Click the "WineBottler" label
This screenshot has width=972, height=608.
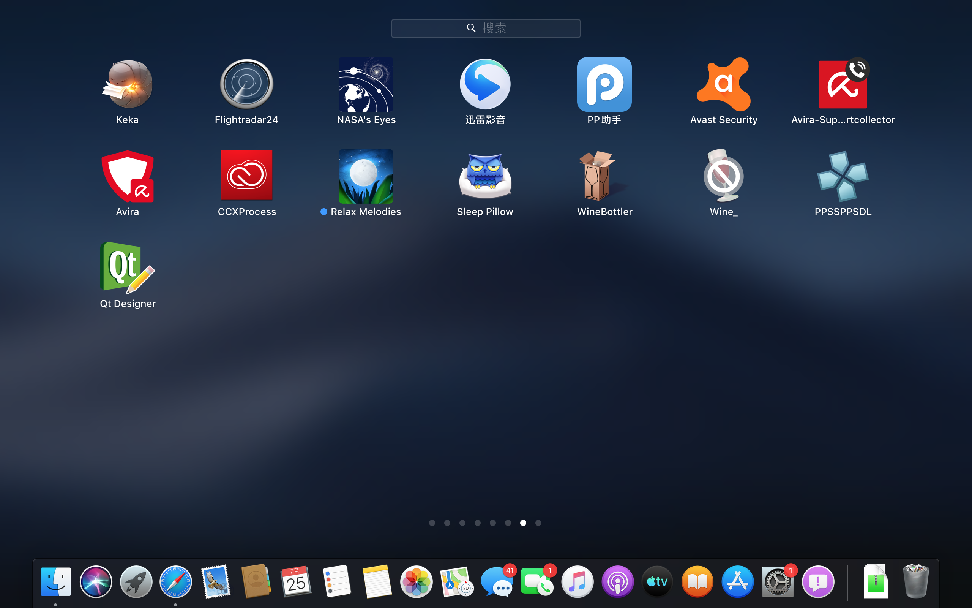coord(604,212)
